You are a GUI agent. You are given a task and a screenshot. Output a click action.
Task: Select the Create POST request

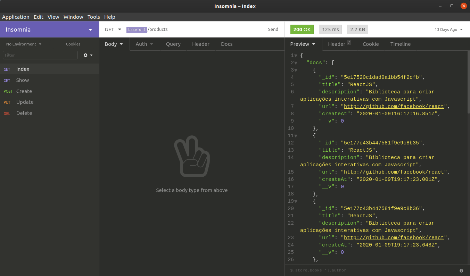tap(49, 91)
